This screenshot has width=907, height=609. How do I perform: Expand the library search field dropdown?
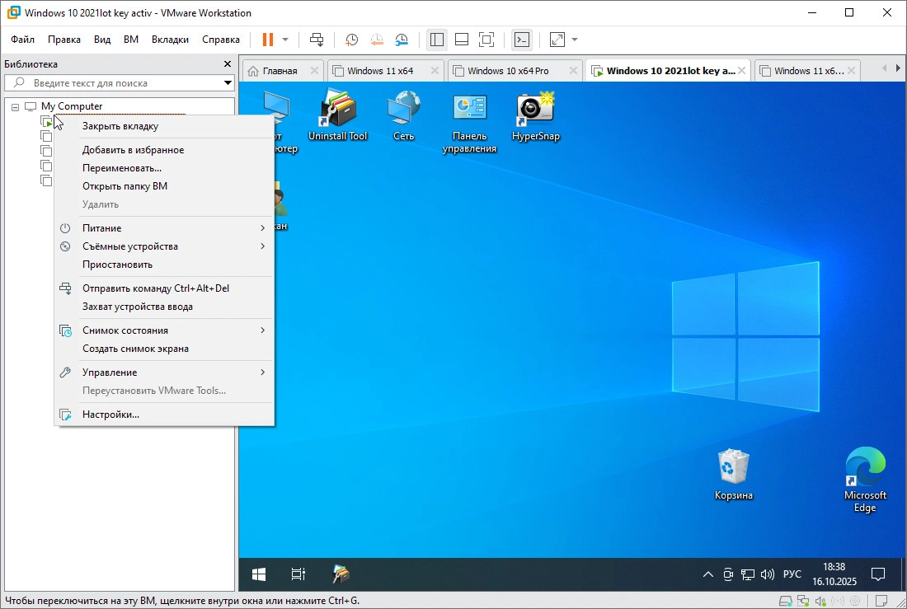[228, 83]
